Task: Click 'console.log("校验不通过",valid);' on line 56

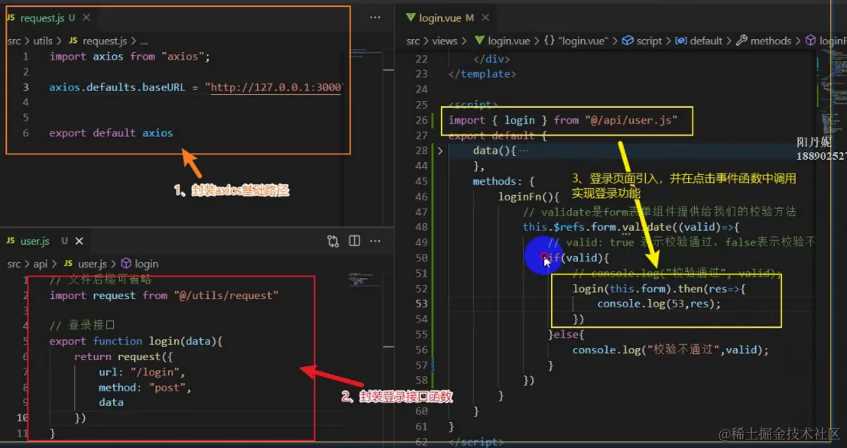Action: (x=670, y=350)
